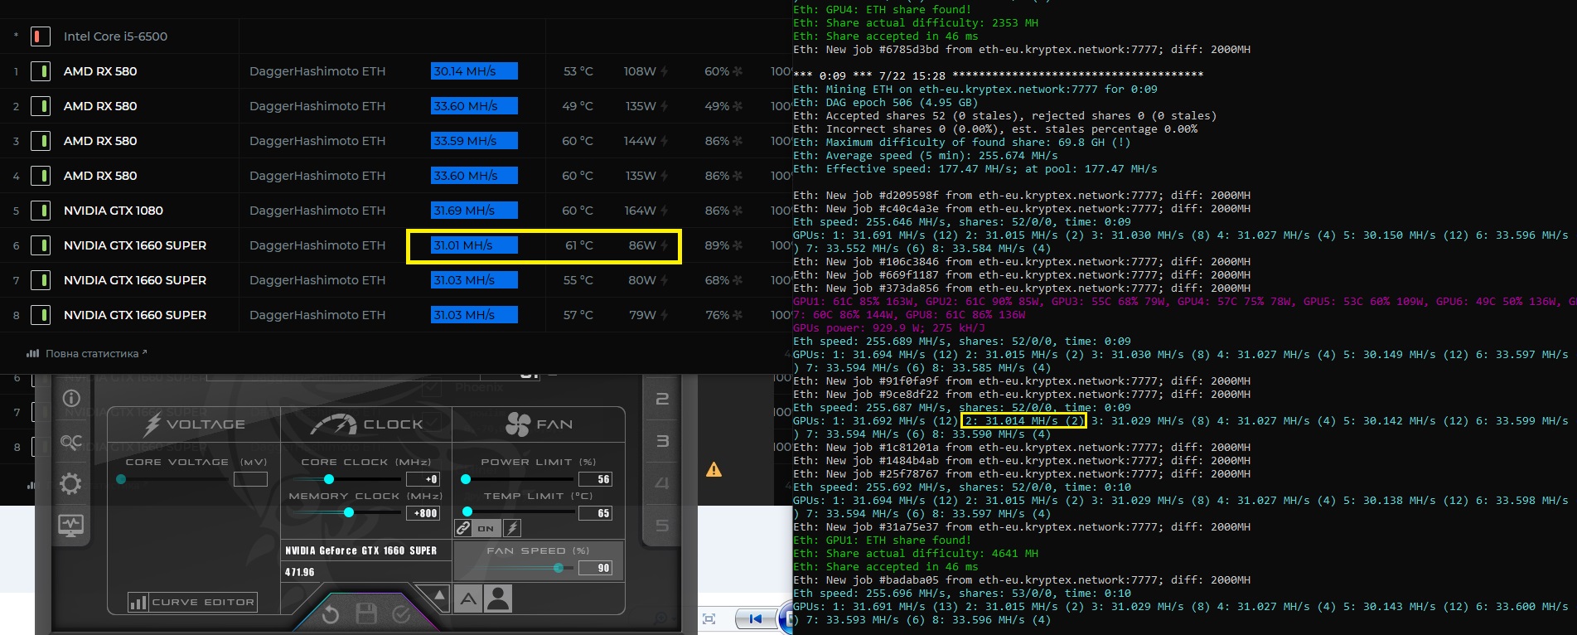The image size is (1577, 635).
Task: Adjust the Fan Speed slider handle
Action: tap(559, 568)
